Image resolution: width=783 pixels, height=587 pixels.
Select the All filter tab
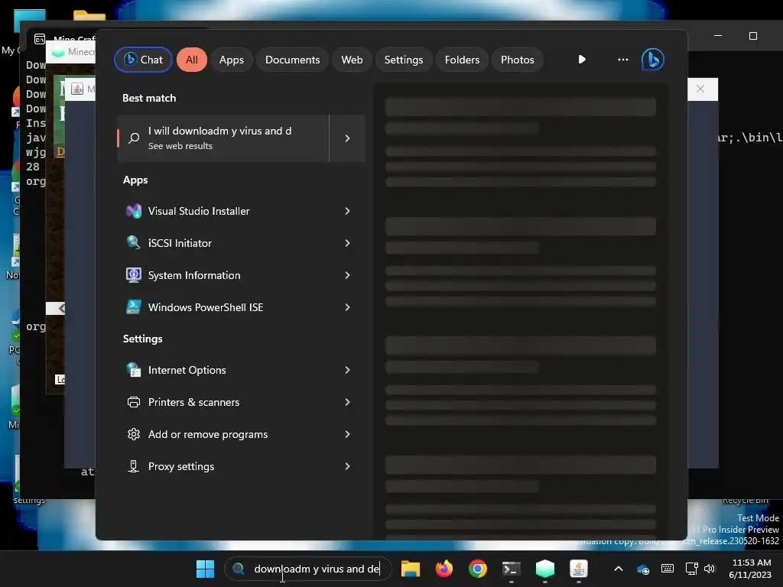pos(192,60)
